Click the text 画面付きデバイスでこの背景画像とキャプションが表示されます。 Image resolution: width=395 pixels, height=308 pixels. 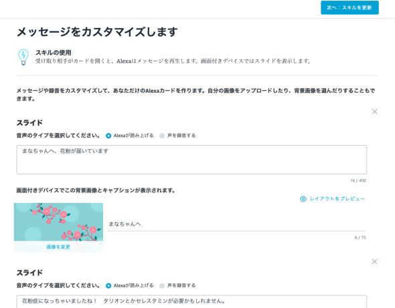(x=96, y=190)
